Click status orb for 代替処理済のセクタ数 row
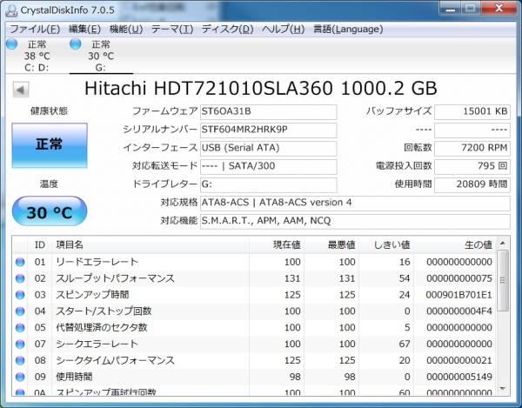The image size is (522, 408). 20,328
